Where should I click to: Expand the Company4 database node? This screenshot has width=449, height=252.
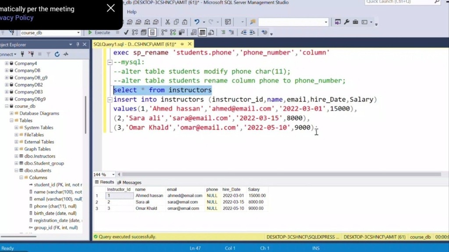(7, 63)
